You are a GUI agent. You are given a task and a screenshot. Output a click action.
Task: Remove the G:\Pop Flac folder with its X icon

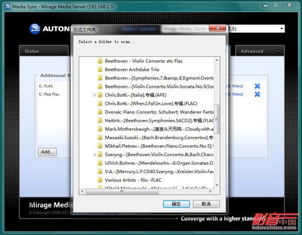point(257,94)
